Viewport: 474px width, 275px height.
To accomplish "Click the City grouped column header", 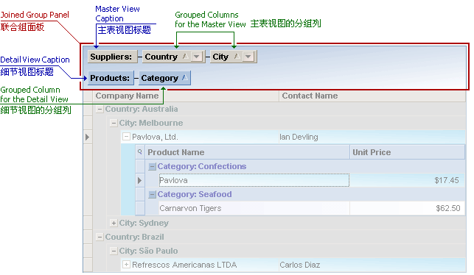I will pyautogui.click(x=234, y=57).
